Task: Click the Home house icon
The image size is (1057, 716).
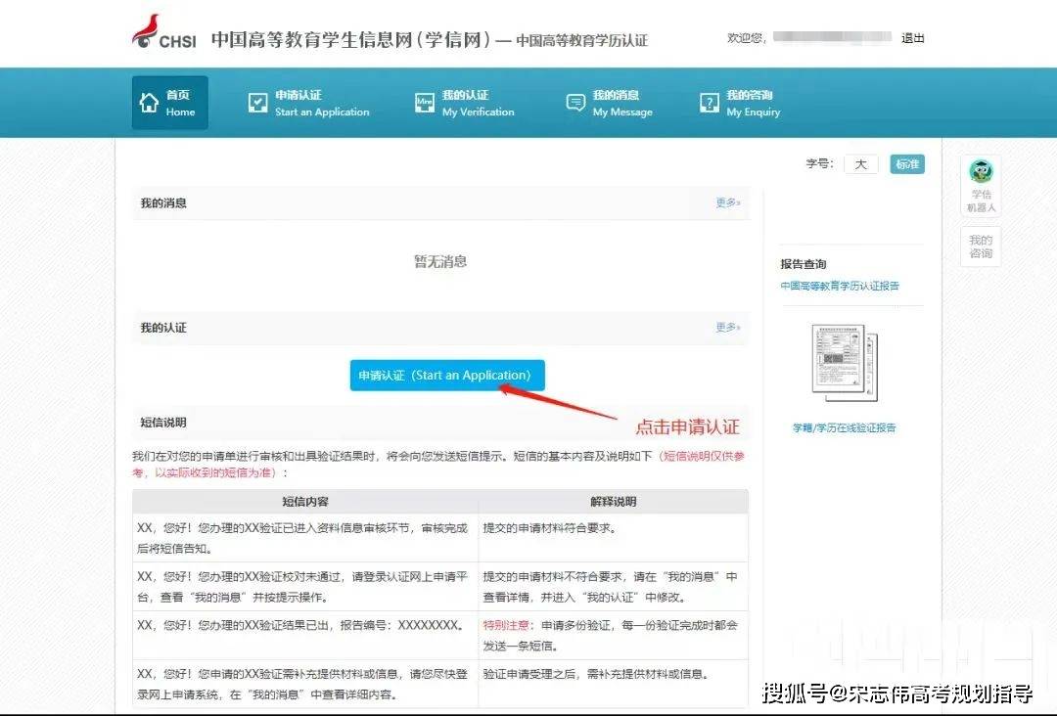Action: [149, 103]
